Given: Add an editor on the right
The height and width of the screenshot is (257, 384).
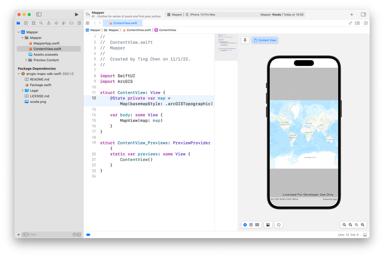Looking at the screenshot, I should 366,23.
